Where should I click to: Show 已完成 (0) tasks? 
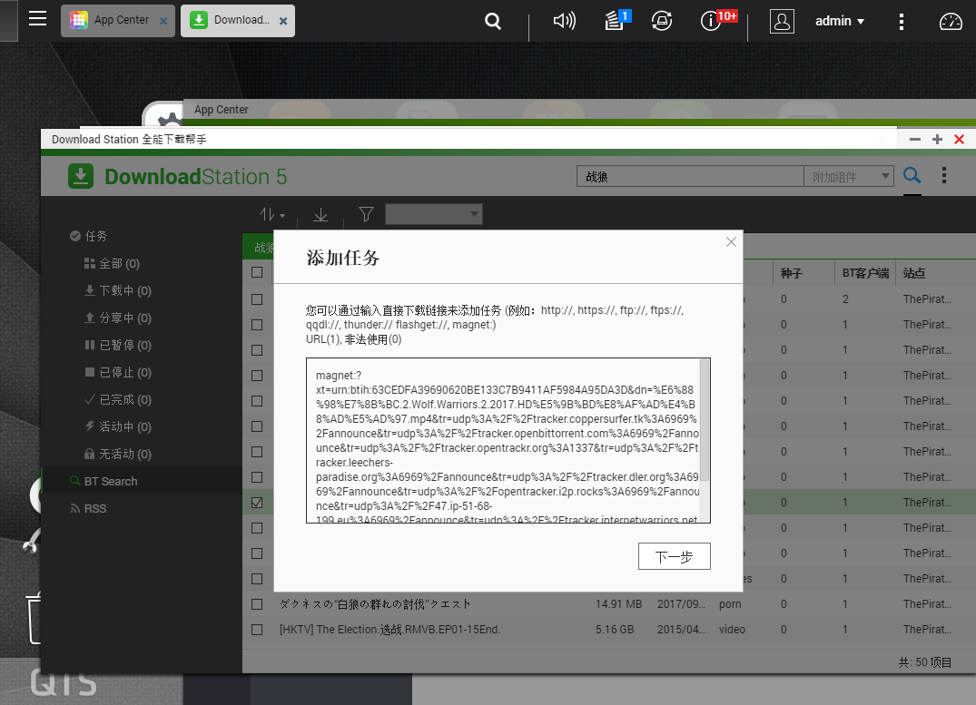[x=118, y=399]
